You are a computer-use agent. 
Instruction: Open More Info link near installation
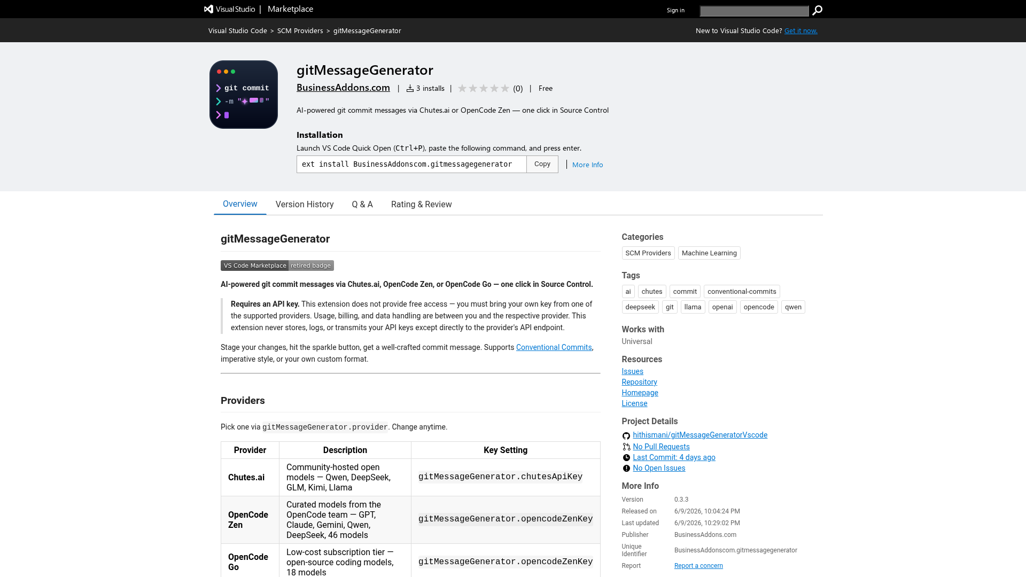click(588, 165)
